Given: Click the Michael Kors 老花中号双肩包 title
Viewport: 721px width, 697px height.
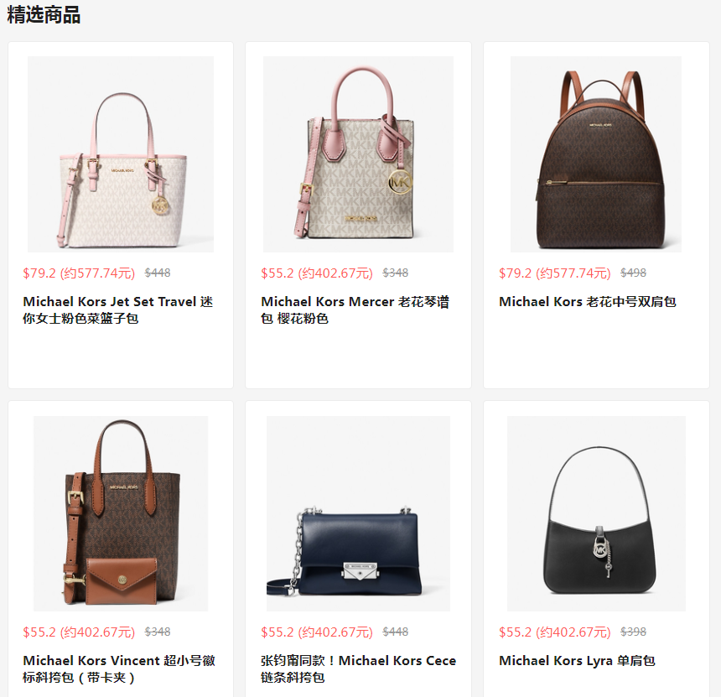Looking at the screenshot, I should click(x=587, y=302).
